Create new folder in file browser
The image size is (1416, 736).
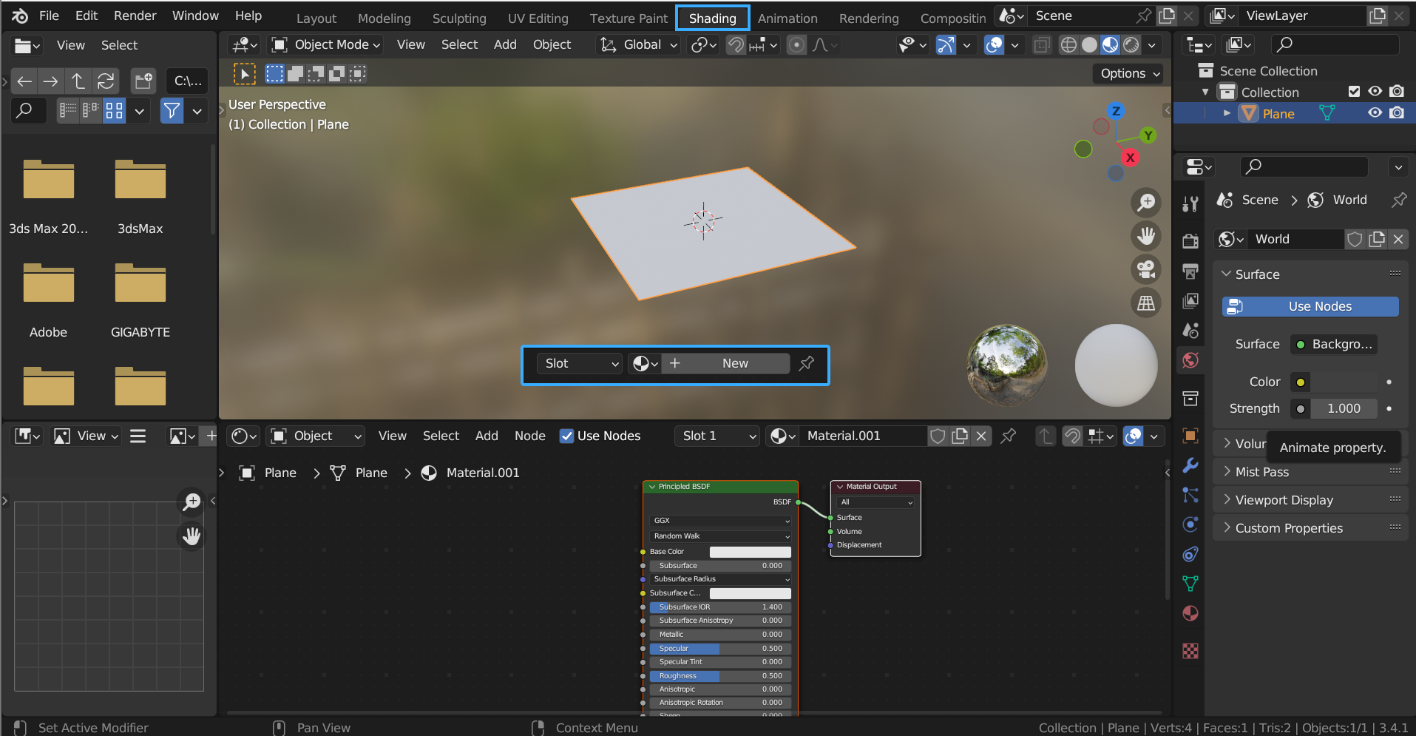coord(143,81)
